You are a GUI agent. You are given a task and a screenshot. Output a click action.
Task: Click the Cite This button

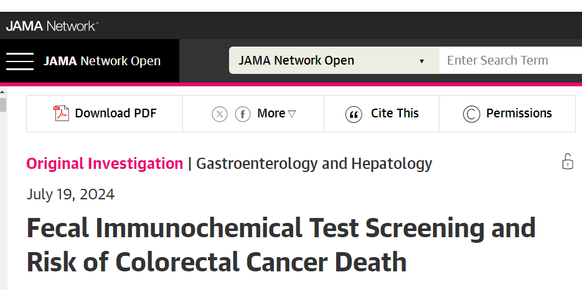pyautogui.click(x=382, y=114)
